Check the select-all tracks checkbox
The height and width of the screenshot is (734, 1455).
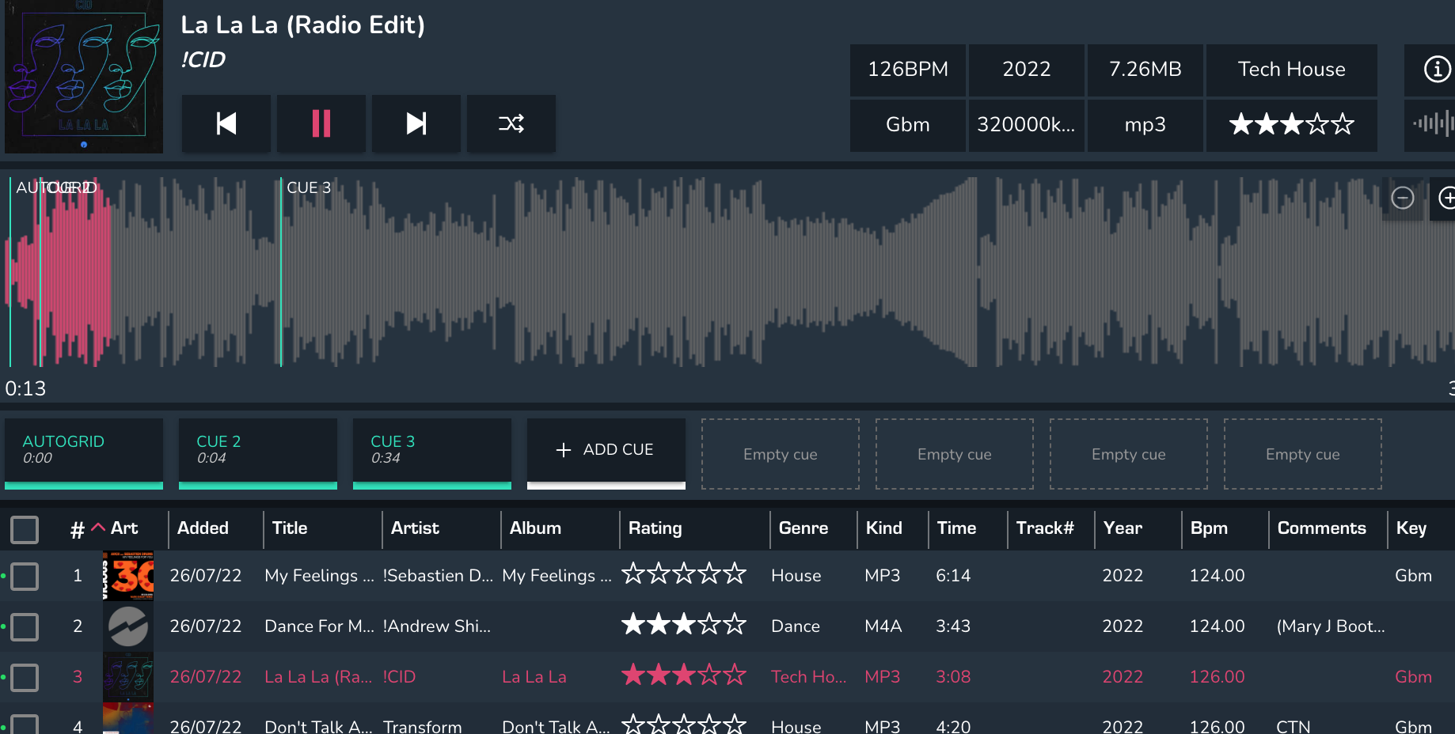click(x=25, y=529)
